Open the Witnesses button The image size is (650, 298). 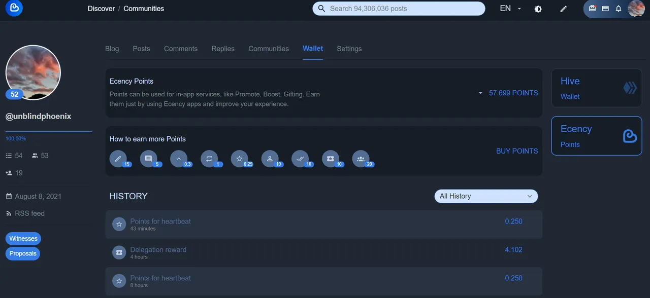(x=23, y=239)
